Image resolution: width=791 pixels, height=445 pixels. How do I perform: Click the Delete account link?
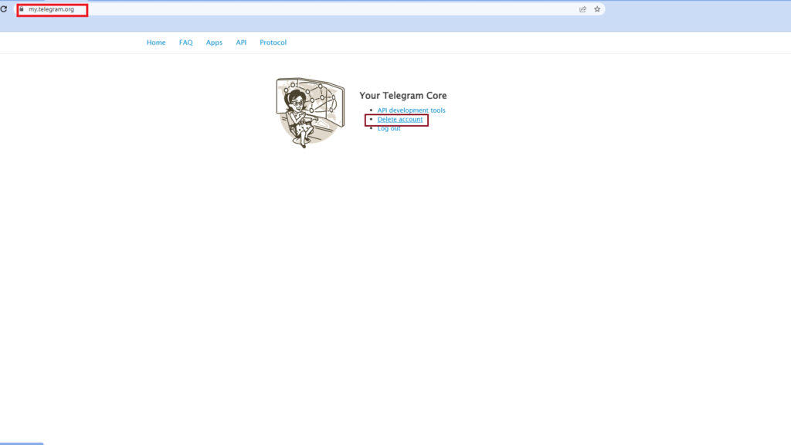400,120
